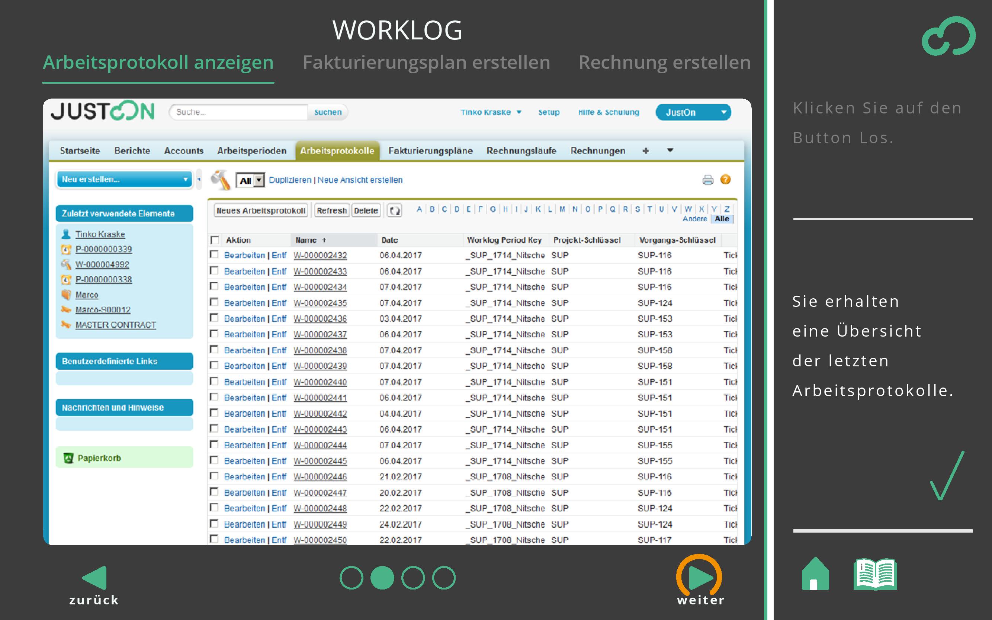The height and width of the screenshot is (620, 992).
Task: Click the list refresh arrows icon
Action: pos(395,211)
